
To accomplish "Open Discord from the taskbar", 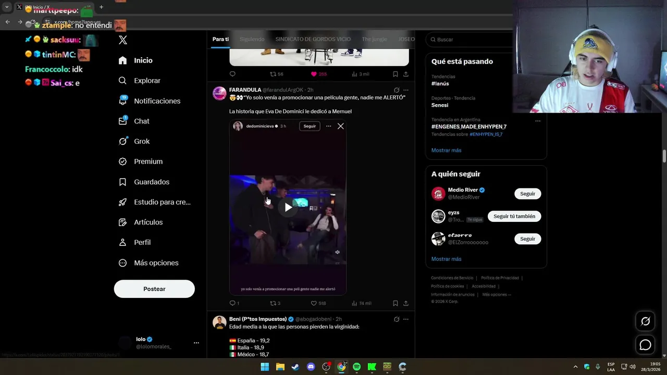I will [x=311, y=367].
